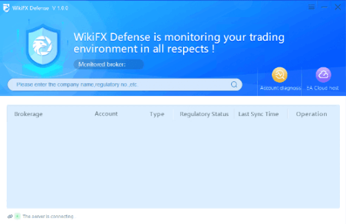
Task: Click the Account column header
Action: click(x=106, y=114)
